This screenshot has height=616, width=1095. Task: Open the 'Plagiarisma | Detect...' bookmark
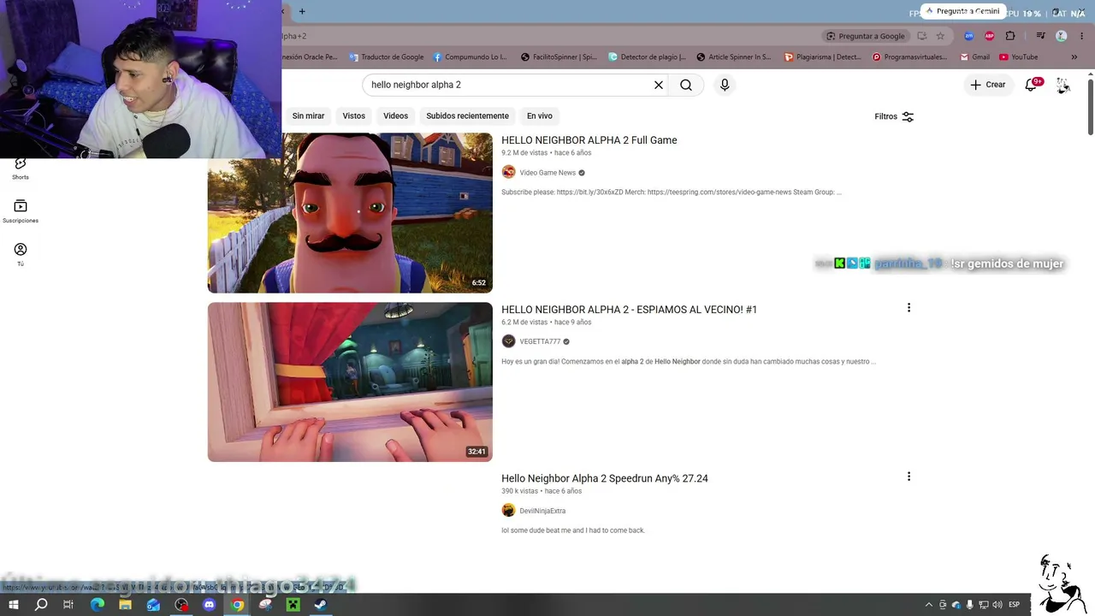pyautogui.click(x=823, y=57)
